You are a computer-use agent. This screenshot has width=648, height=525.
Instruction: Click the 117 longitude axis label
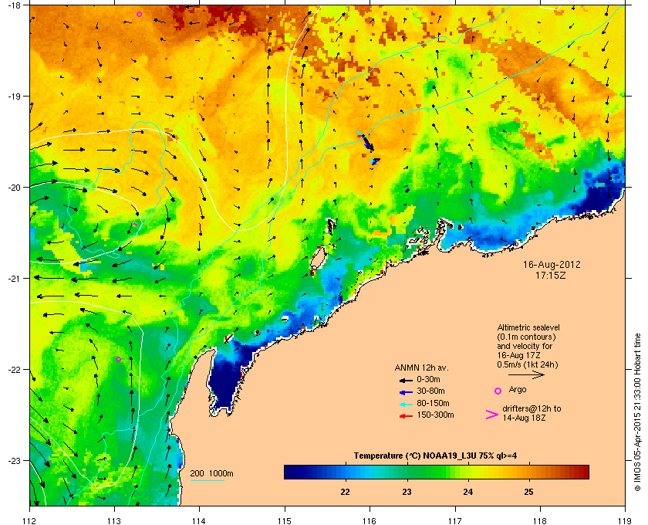pos(454,521)
